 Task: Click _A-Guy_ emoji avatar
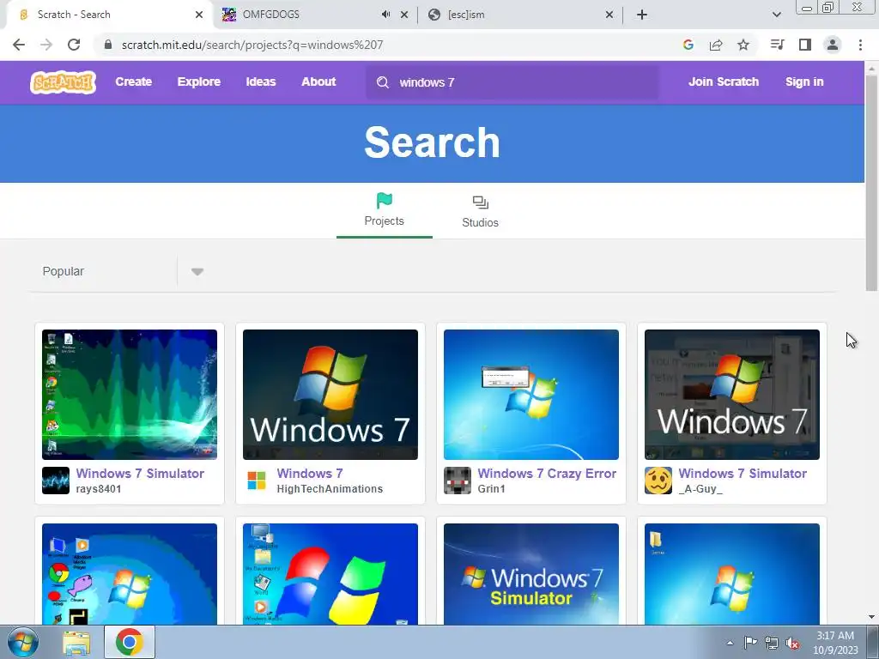tap(658, 481)
